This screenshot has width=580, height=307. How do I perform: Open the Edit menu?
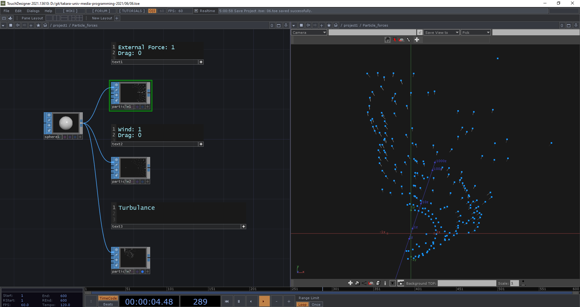[18, 11]
